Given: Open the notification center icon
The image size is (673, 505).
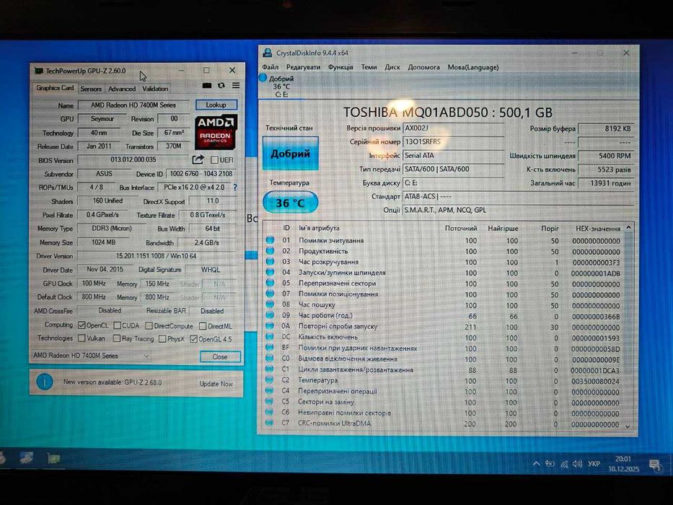Looking at the screenshot, I should pyautogui.click(x=655, y=465).
